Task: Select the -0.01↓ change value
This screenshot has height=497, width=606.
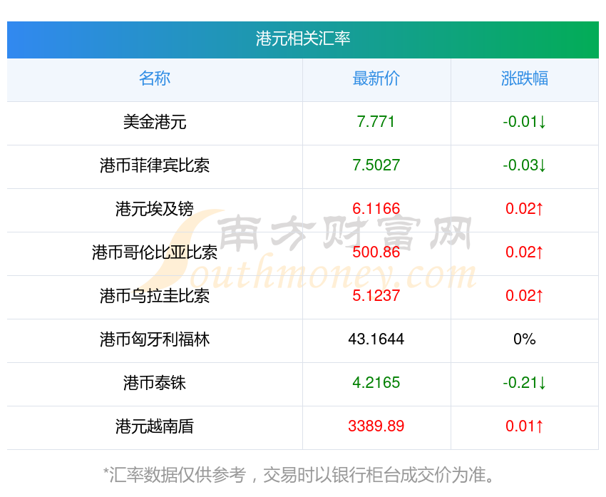Action: coord(525,122)
